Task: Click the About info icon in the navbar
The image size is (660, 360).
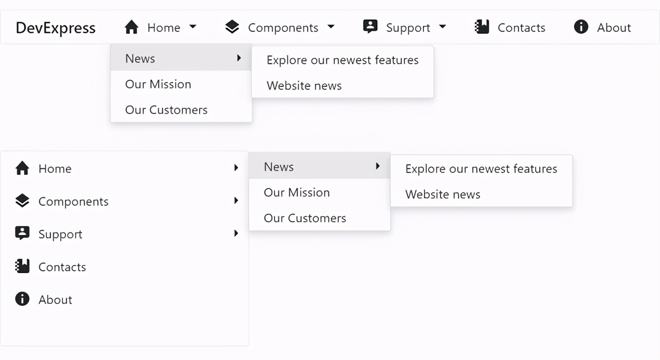Action: (x=580, y=27)
